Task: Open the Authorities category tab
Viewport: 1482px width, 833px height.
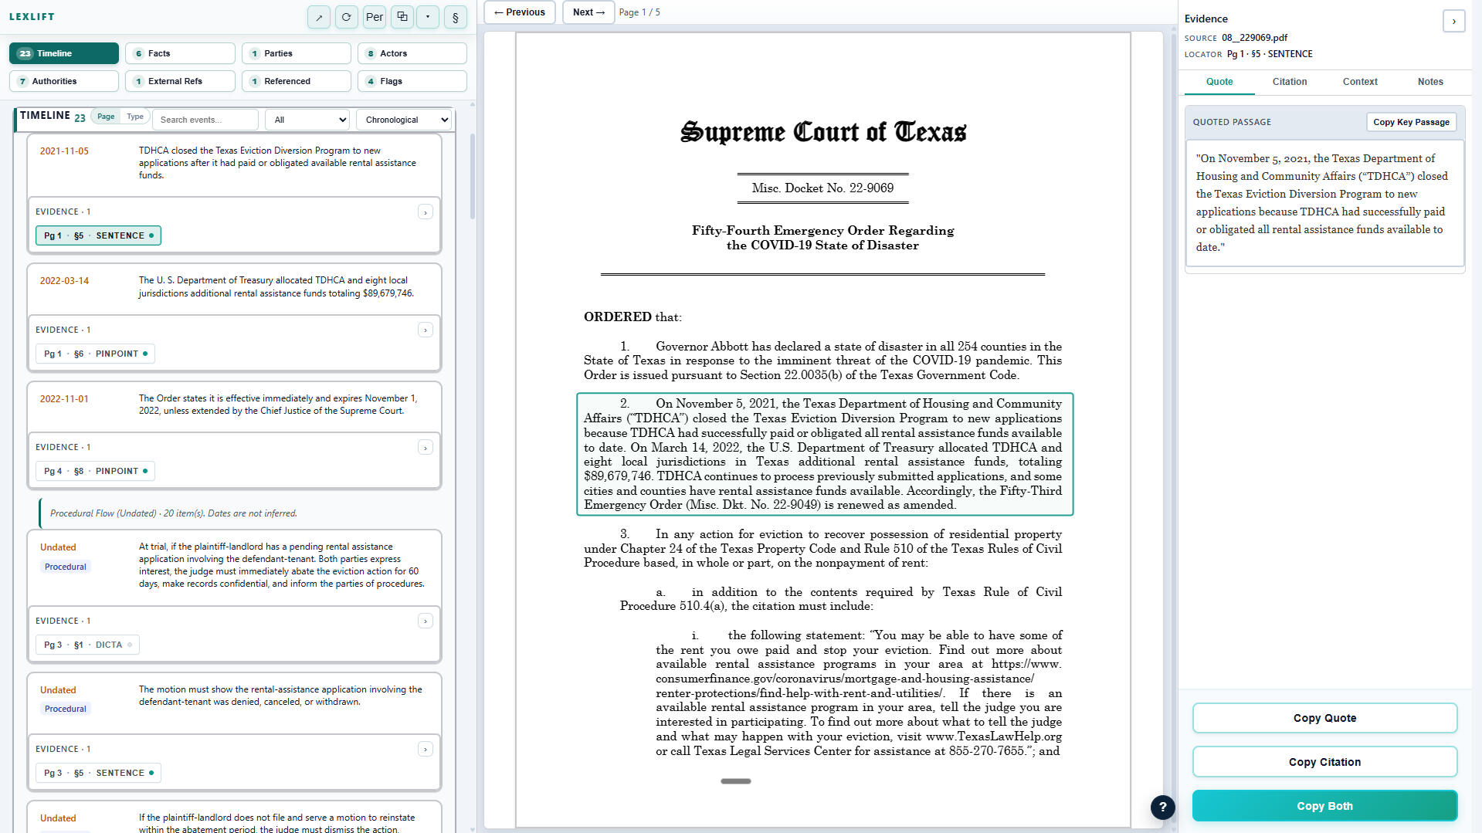Action: (64, 81)
